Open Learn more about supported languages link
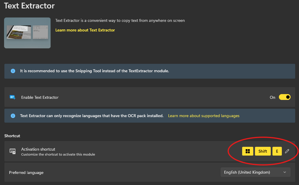The image size is (299, 185). click(x=204, y=116)
